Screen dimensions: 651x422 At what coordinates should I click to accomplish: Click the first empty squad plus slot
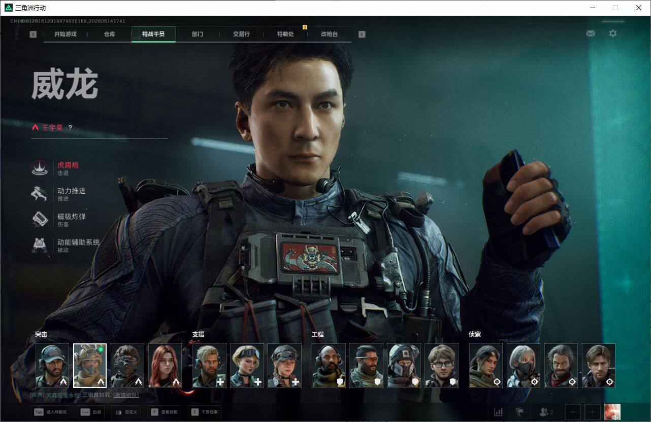[x=573, y=412]
